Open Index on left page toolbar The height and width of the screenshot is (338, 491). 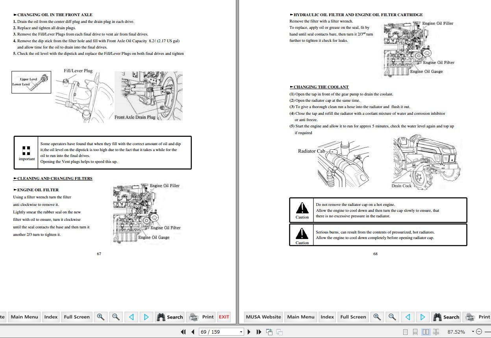pyautogui.click(x=51, y=317)
